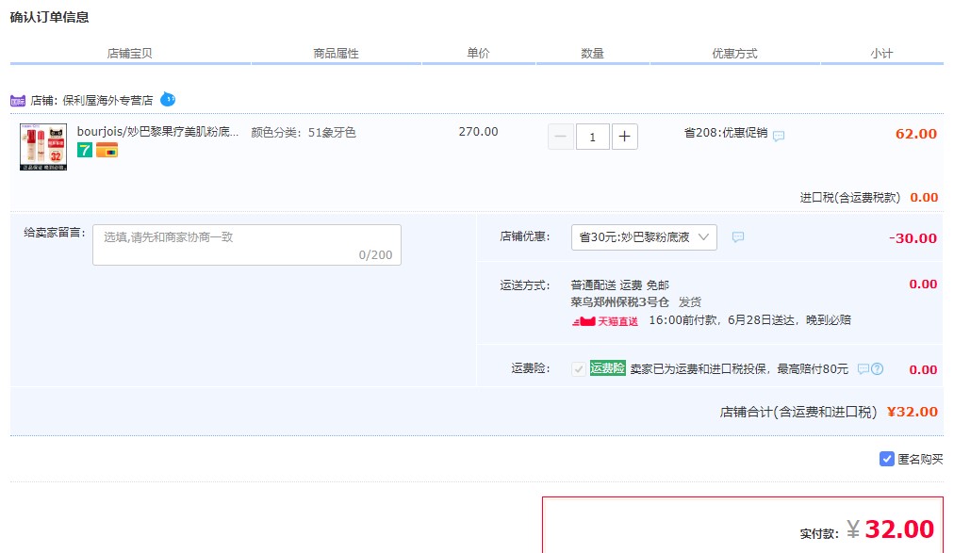Viewport: 954px width, 553px height.
Task: Click the 单价 column header
Action: (x=478, y=53)
